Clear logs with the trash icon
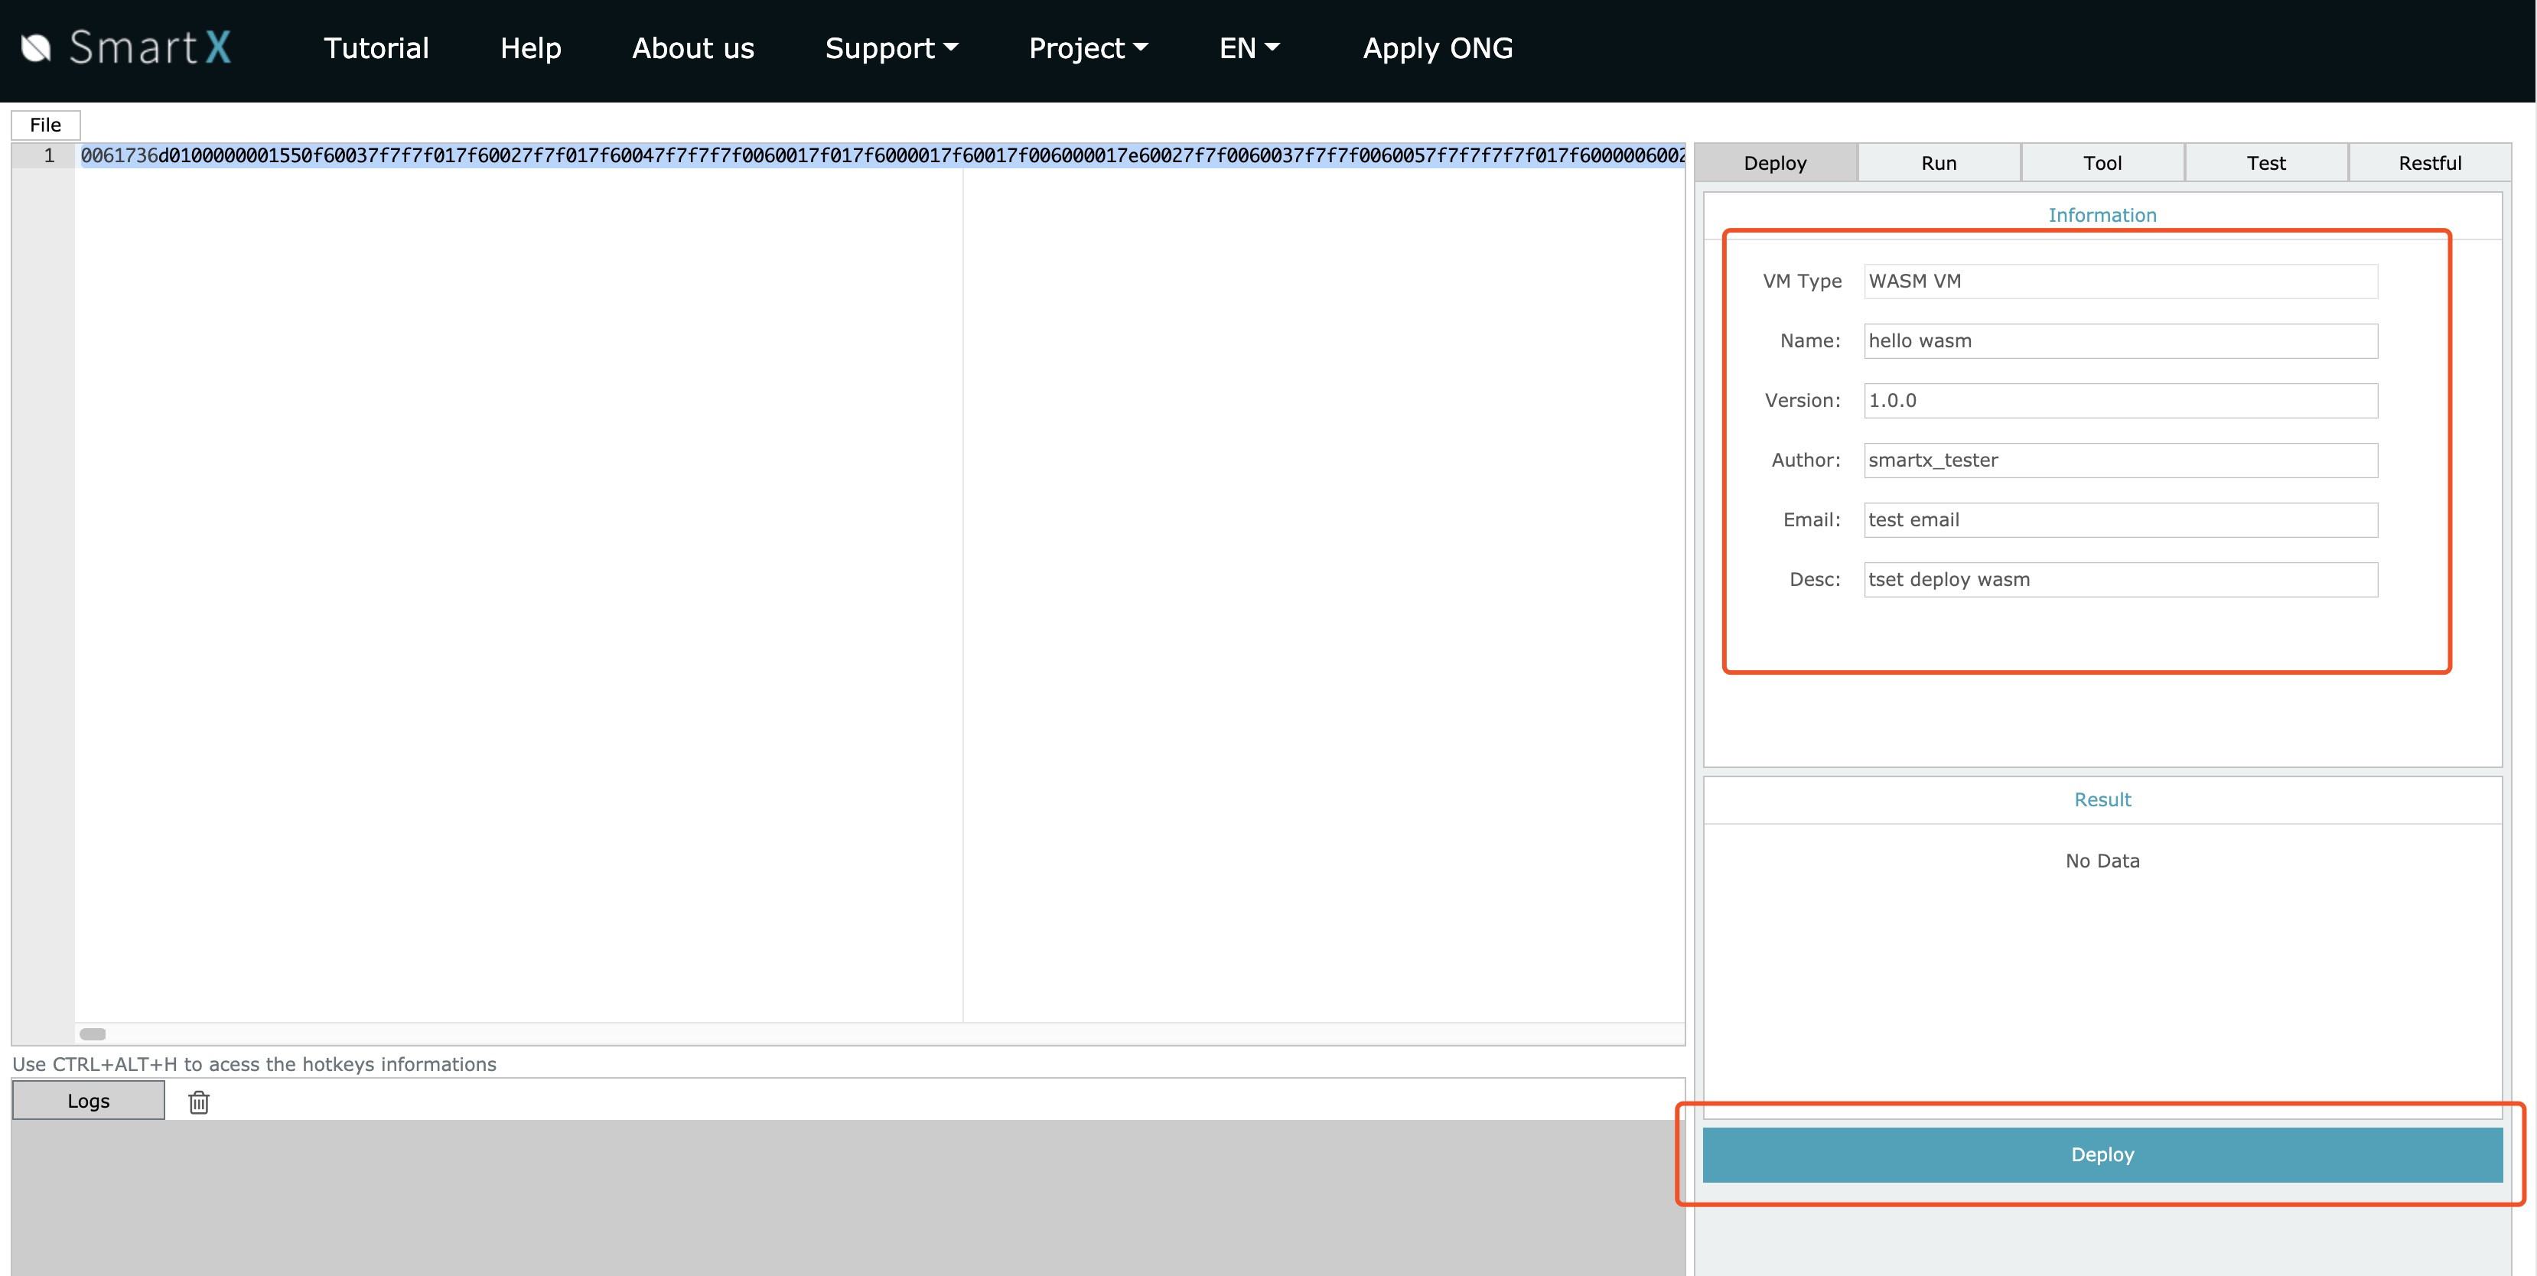Image resolution: width=2537 pixels, height=1276 pixels. pos(199,1102)
